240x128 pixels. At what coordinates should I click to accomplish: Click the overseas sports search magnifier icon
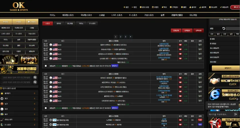(35, 77)
